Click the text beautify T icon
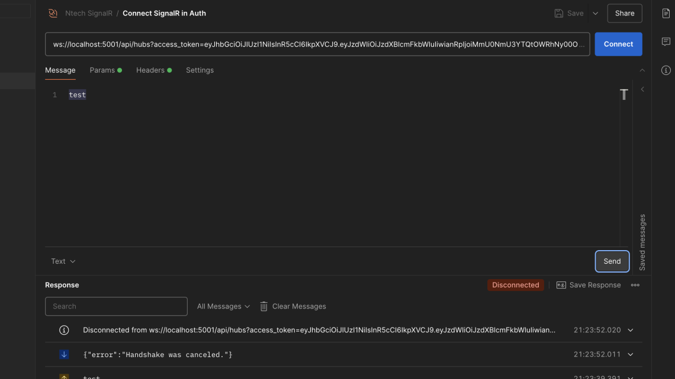Viewport: 675px width, 379px height. pos(623,95)
